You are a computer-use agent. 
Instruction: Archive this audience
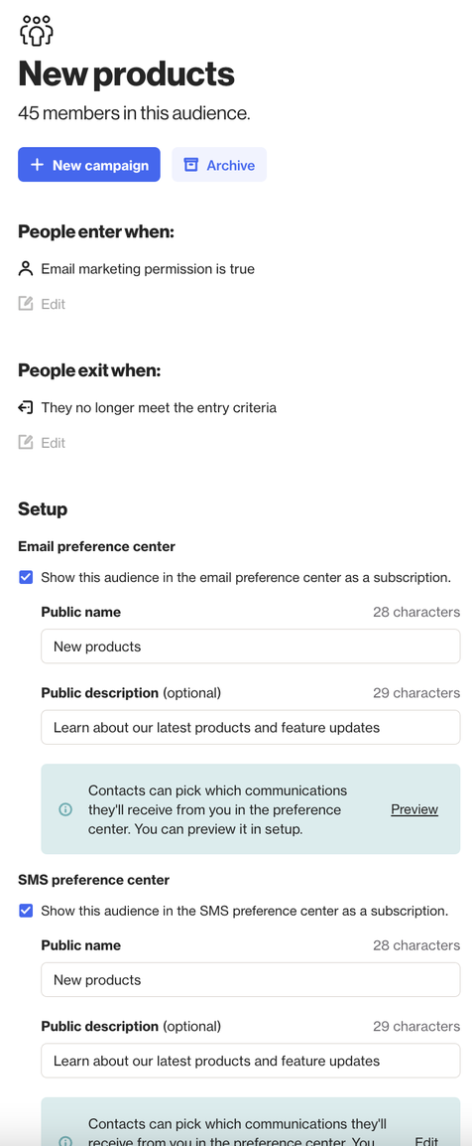click(219, 165)
